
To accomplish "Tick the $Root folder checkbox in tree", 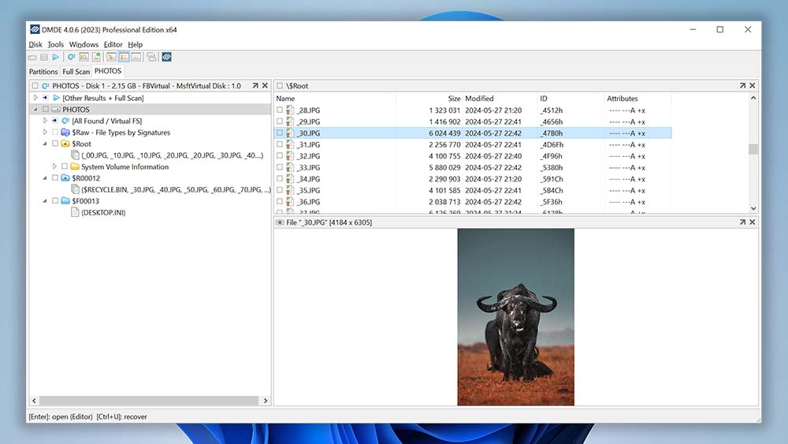I will coord(55,144).
